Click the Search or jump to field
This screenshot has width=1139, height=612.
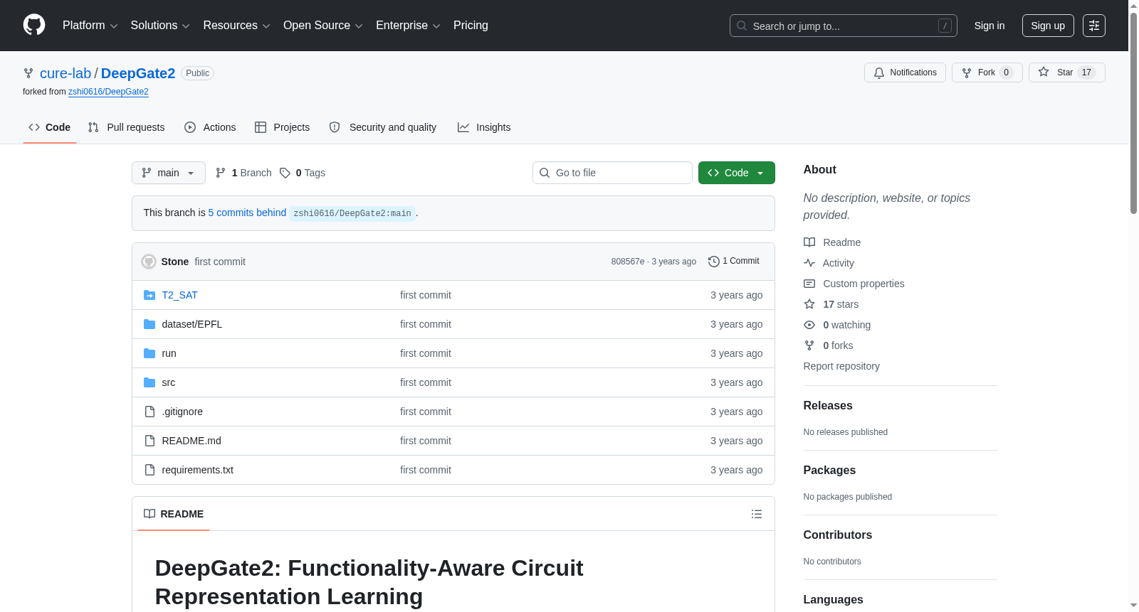844,26
